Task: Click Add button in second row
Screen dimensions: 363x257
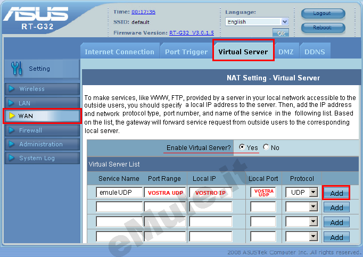Action: tap(336, 208)
